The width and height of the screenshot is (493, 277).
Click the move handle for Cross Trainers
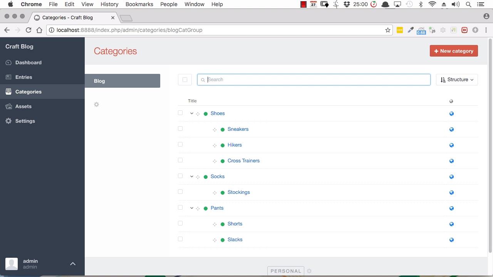pos(215,161)
